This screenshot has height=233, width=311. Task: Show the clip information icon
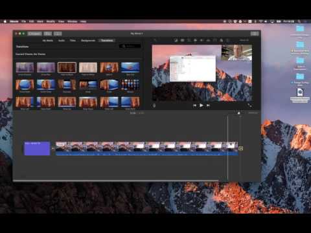(x=227, y=40)
